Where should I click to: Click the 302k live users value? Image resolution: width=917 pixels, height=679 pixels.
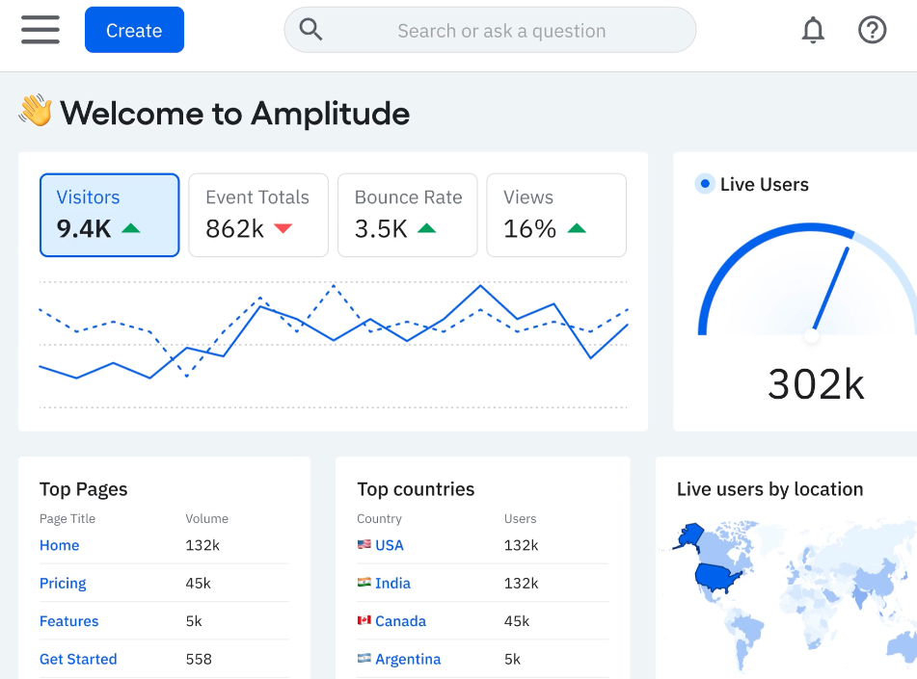coord(816,384)
